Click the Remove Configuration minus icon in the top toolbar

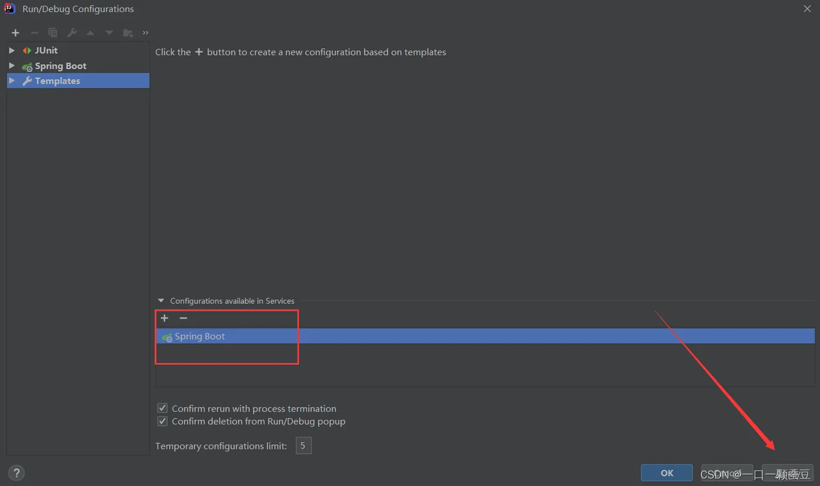click(x=35, y=33)
